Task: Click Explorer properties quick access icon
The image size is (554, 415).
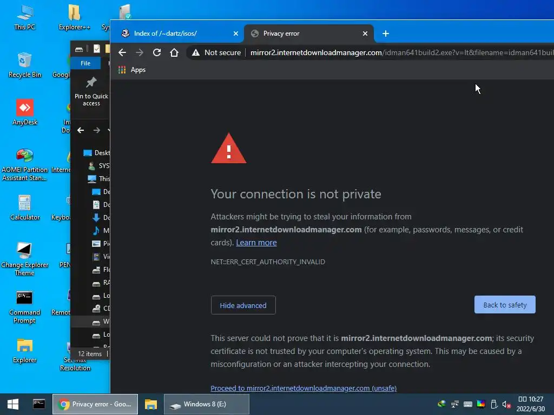Action: [x=96, y=49]
